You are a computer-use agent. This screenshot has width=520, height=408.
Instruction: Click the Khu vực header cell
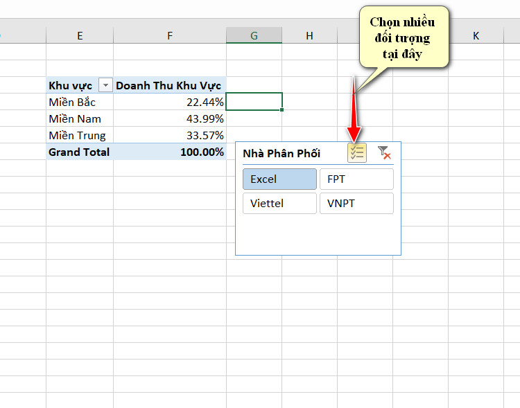tap(80, 85)
